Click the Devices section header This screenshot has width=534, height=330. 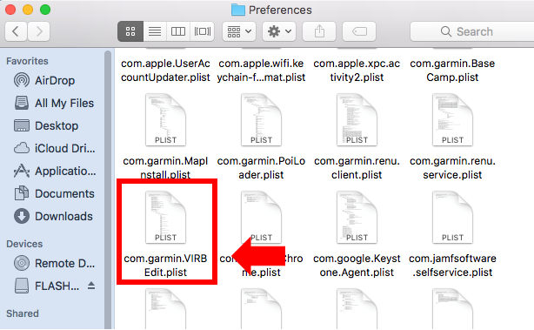24,244
